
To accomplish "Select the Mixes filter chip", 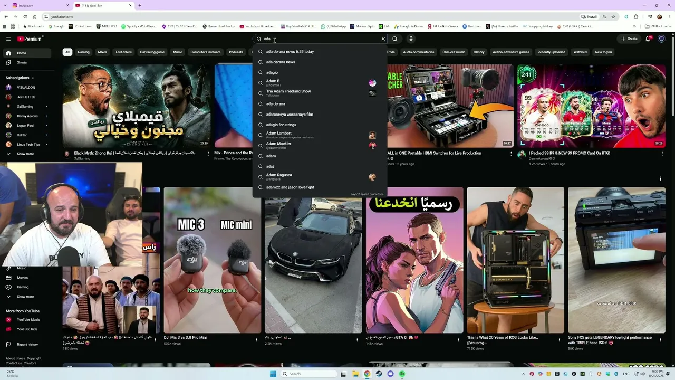I will click(102, 52).
